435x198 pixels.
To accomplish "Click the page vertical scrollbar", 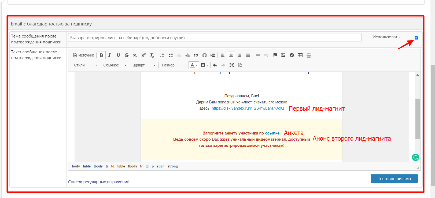I will coord(433,125).
